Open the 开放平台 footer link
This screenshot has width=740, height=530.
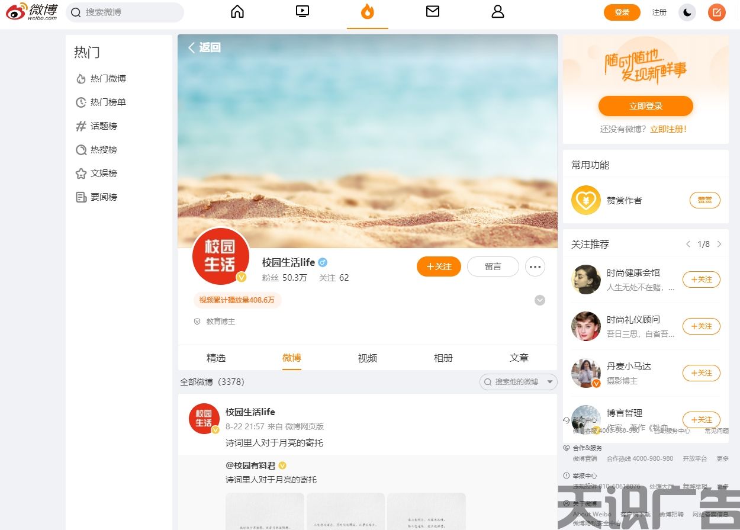click(695, 459)
